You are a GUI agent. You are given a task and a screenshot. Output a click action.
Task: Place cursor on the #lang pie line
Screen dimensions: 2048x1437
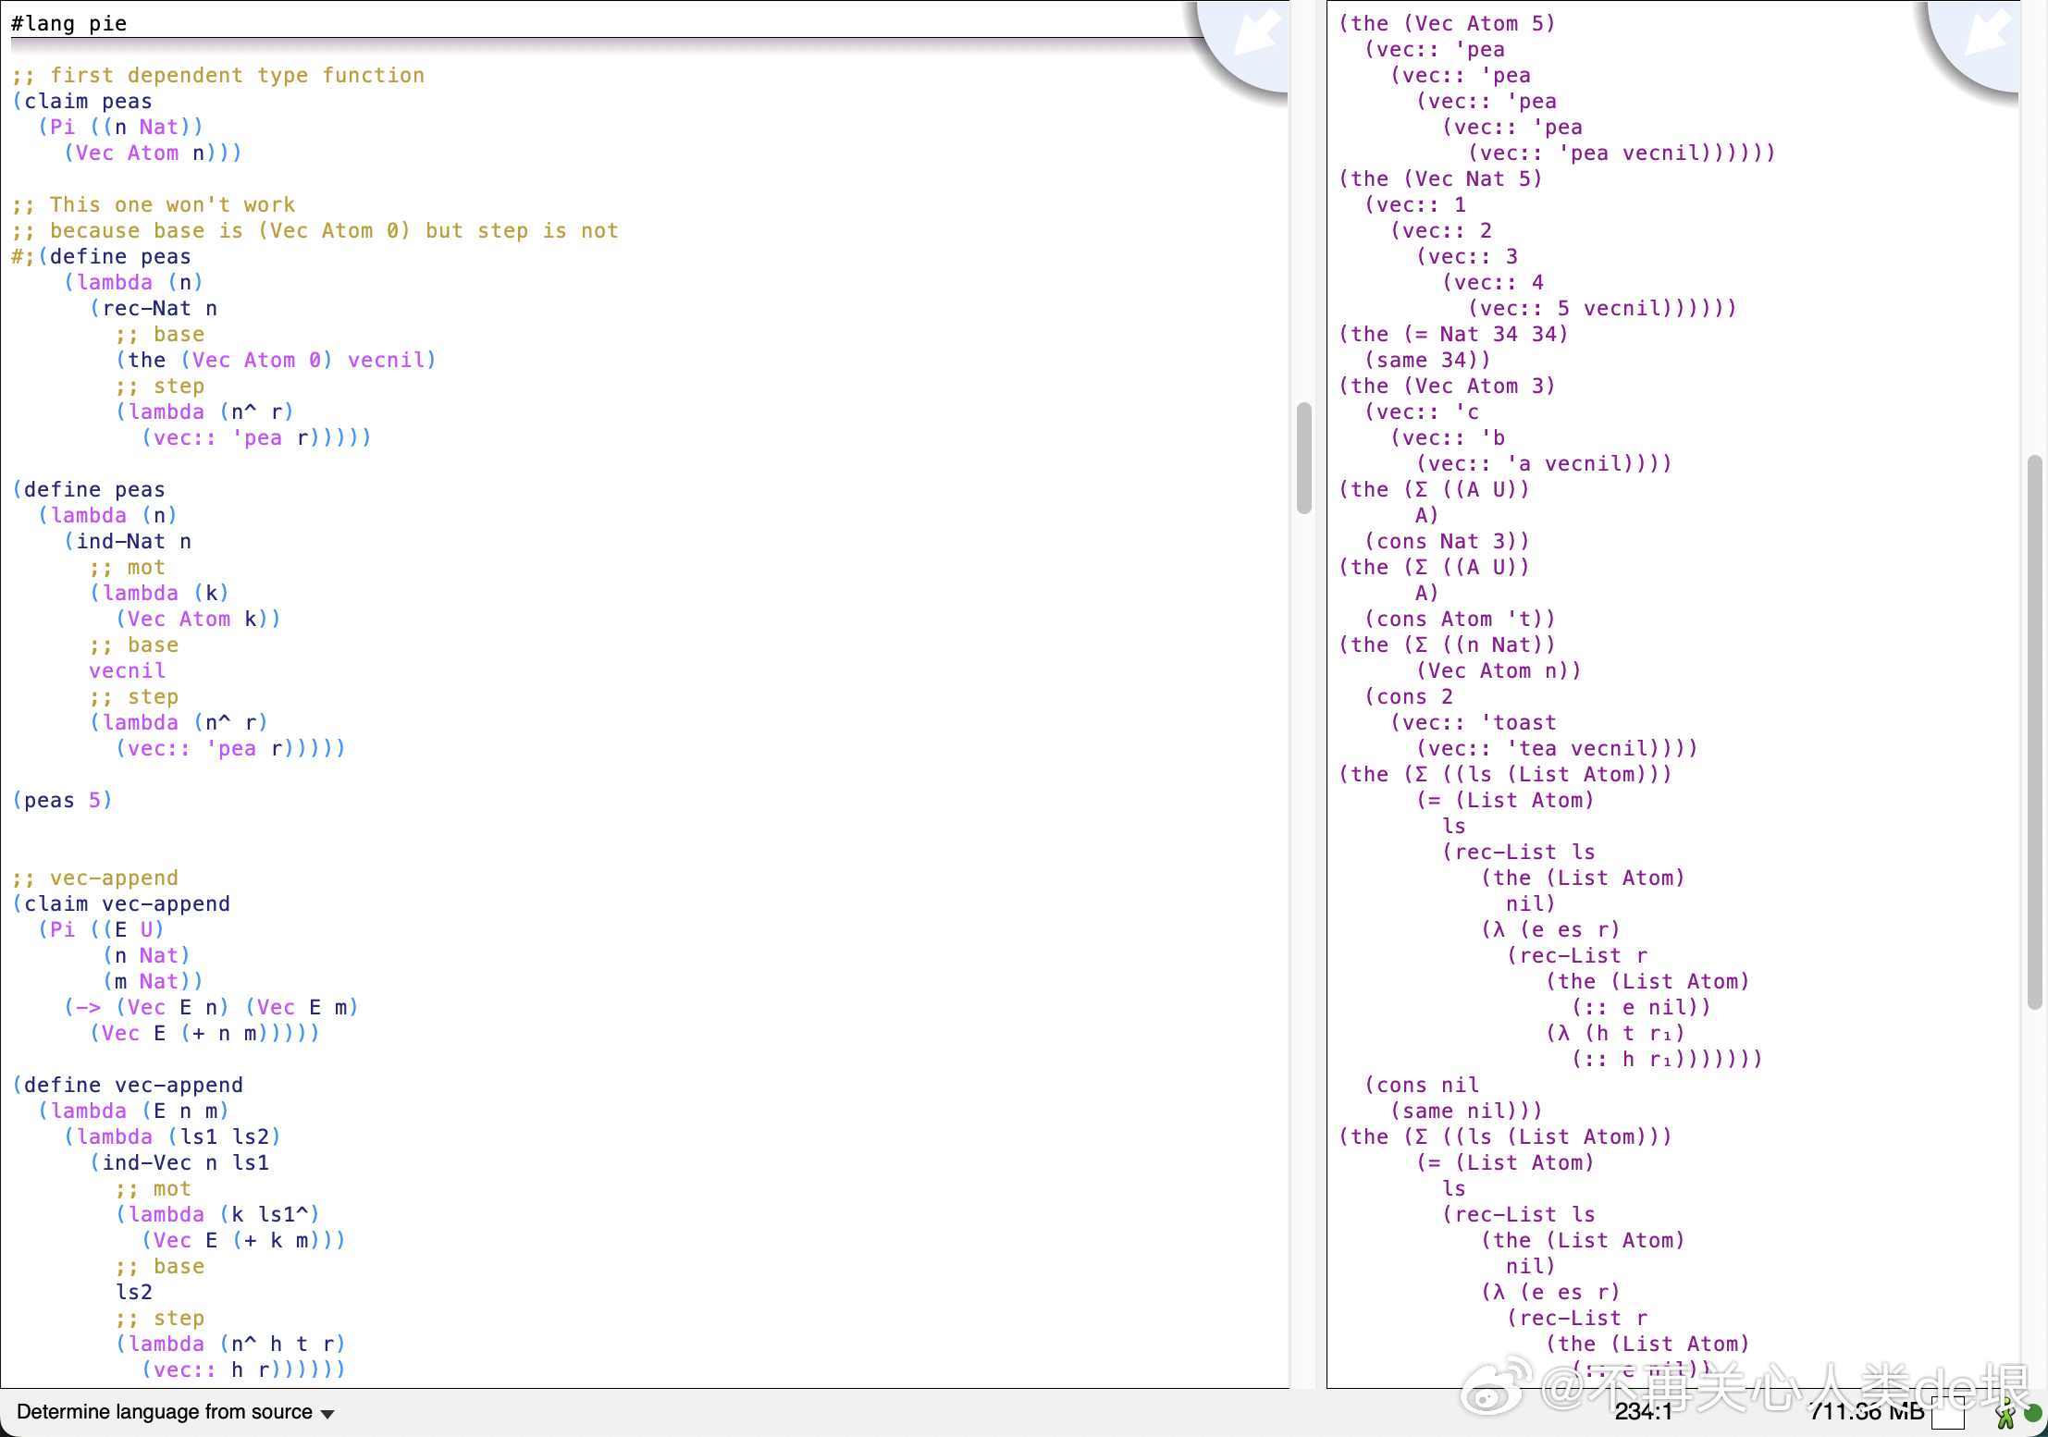click(69, 23)
